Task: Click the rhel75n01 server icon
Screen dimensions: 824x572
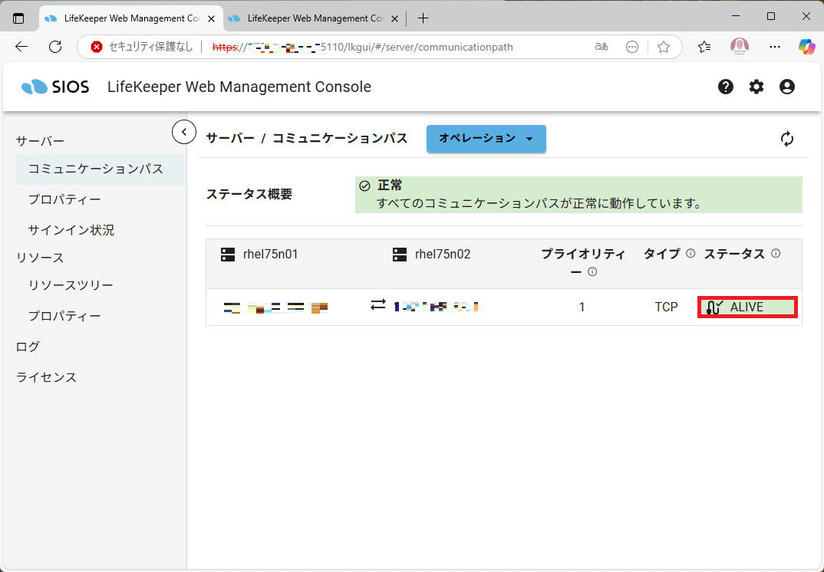Action: click(228, 255)
